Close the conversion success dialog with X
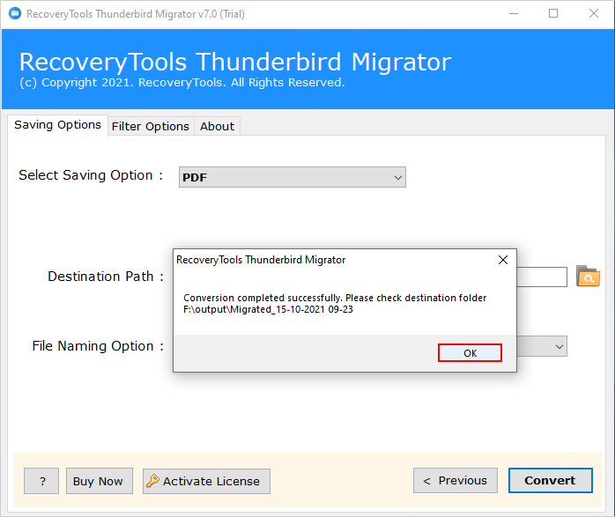The image size is (615, 517). tap(503, 260)
